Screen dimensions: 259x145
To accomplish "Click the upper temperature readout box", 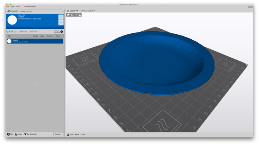I will pyautogui.click(x=61, y=17).
